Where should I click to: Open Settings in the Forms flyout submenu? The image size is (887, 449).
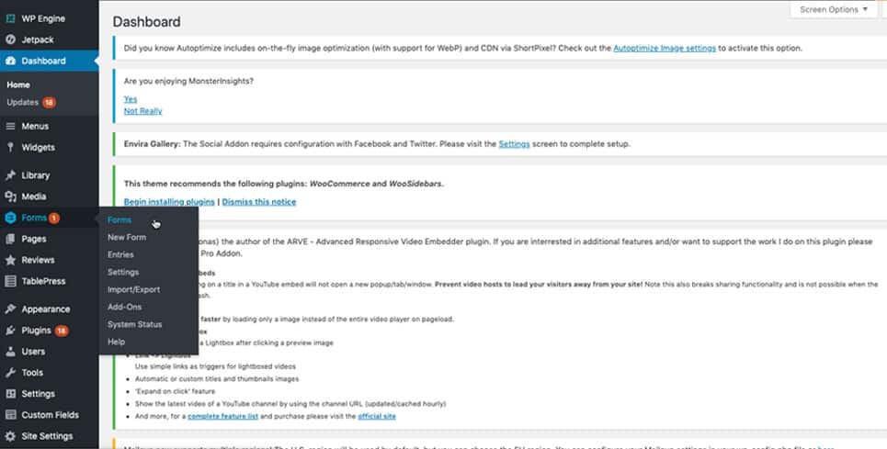(123, 272)
